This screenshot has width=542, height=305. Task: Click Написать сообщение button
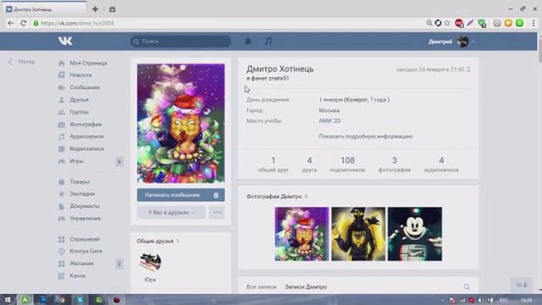[172, 195]
